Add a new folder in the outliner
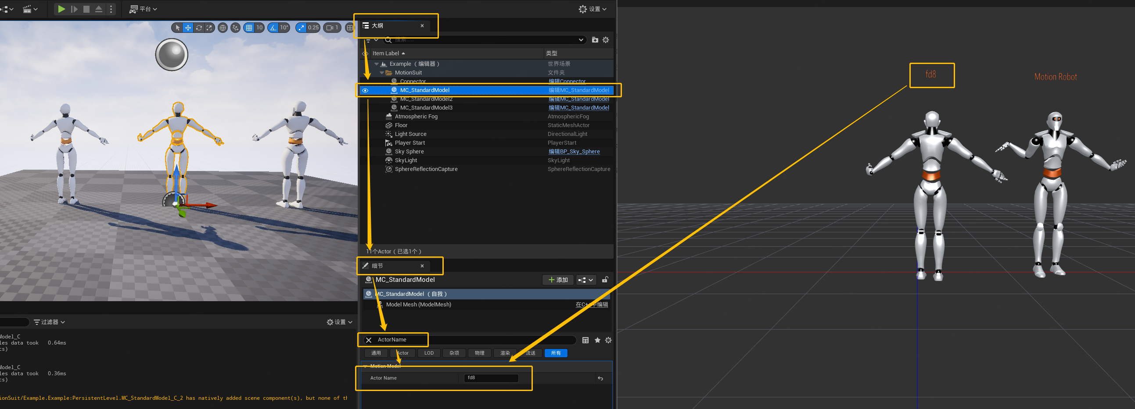The image size is (1135, 409). point(595,40)
